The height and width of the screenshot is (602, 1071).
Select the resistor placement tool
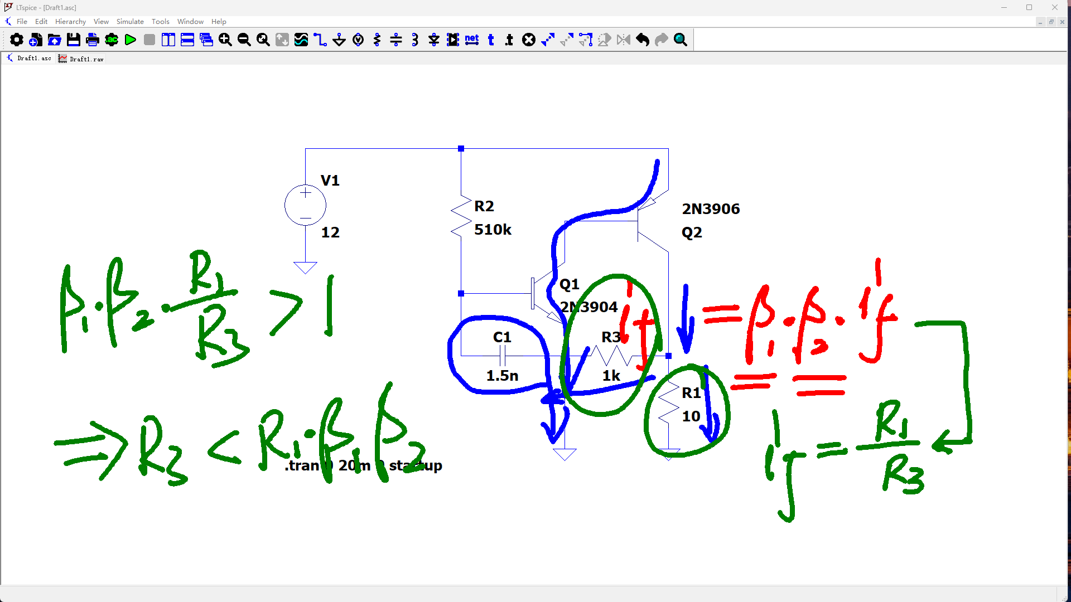(x=377, y=40)
